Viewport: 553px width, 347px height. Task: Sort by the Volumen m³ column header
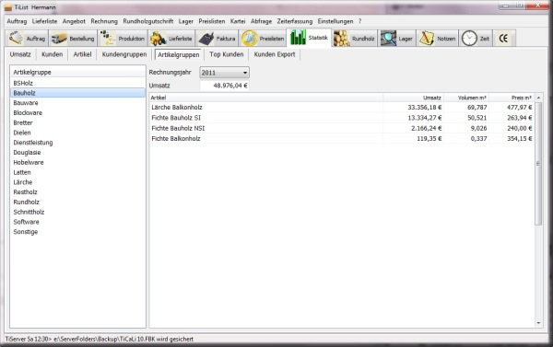point(466,98)
